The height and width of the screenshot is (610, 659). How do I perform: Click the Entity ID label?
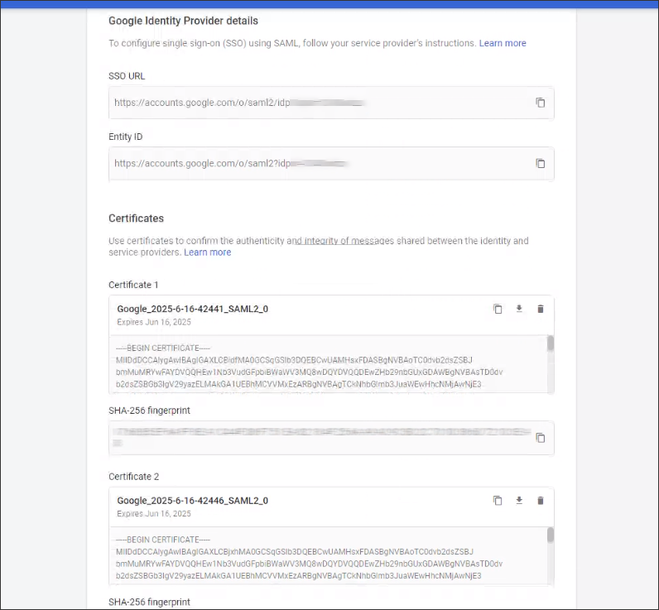125,137
